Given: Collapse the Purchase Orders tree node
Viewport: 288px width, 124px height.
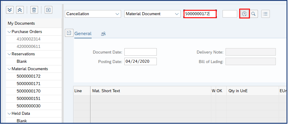Looking at the screenshot, I should pyautogui.click(x=9, y=32).
